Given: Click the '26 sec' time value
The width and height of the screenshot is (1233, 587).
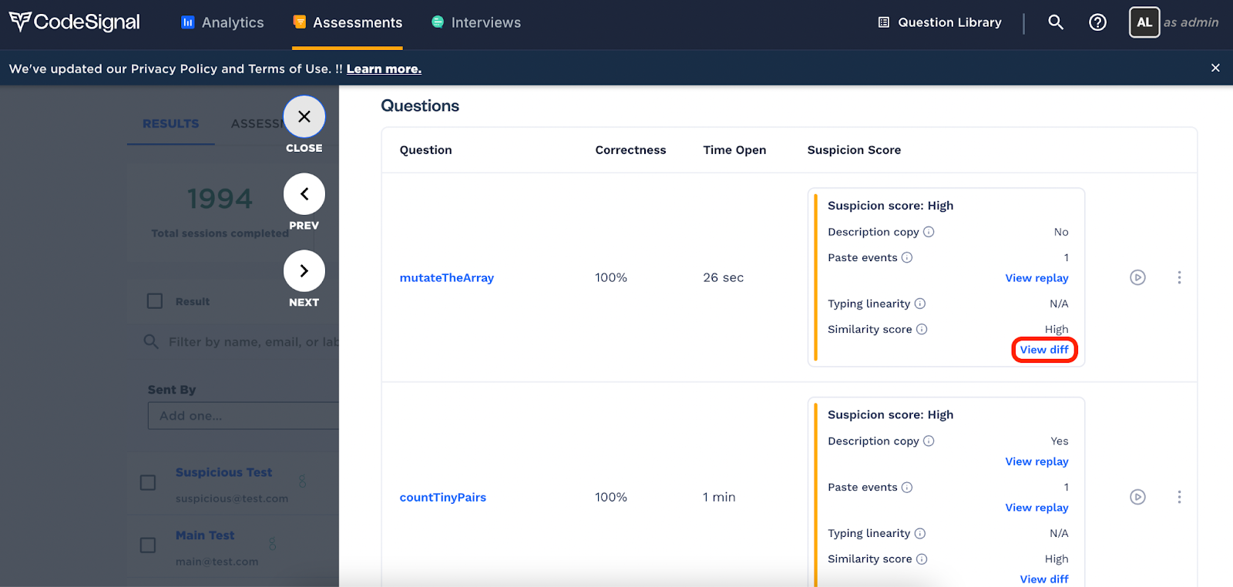Looking at the screenshot, I should point(723,277).
